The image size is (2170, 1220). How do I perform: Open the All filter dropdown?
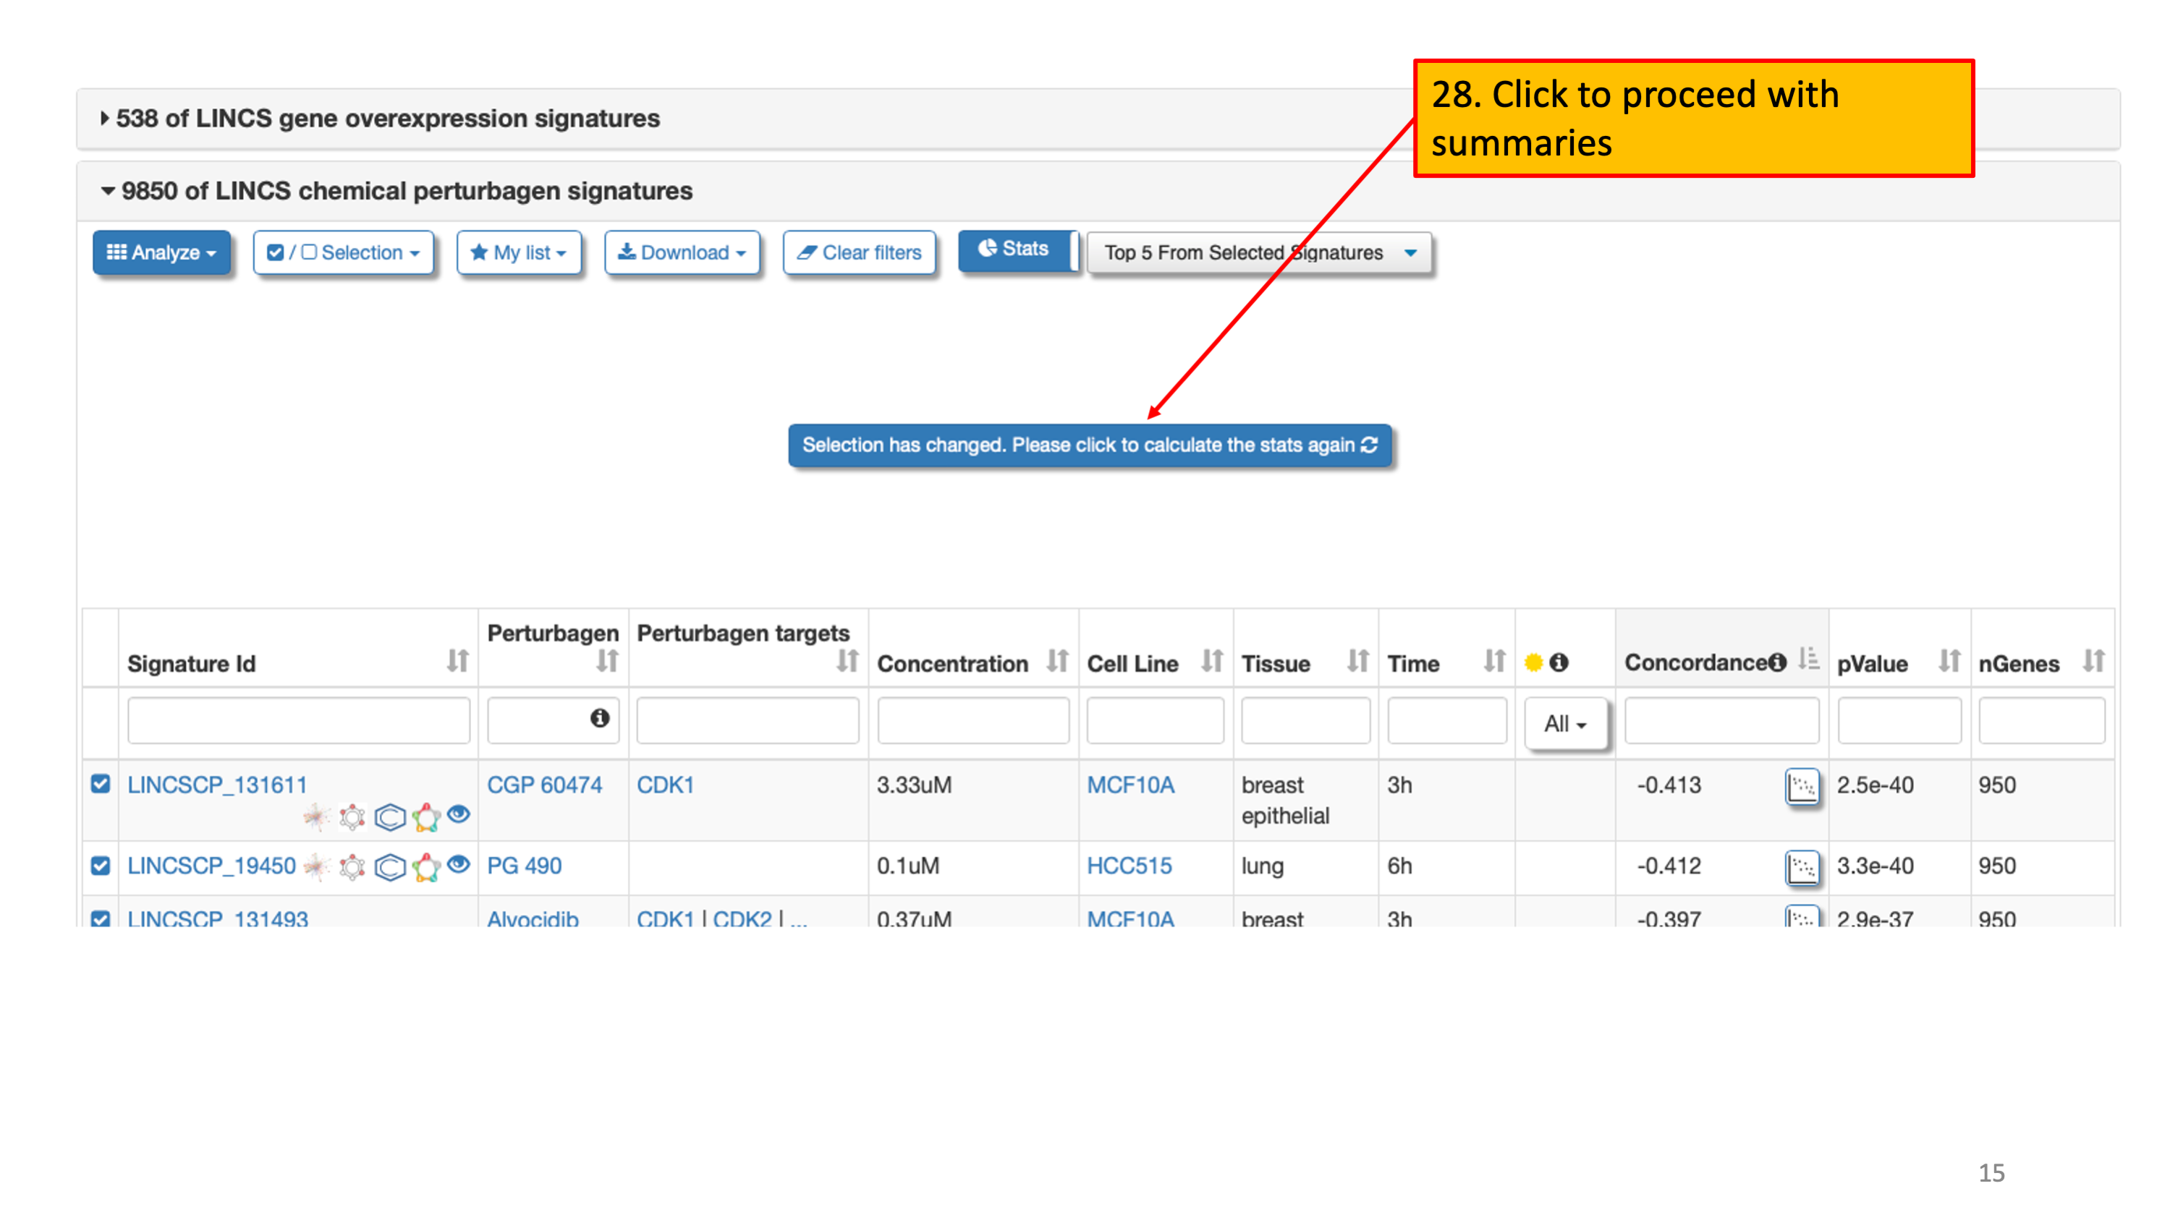coord(1564,723)
